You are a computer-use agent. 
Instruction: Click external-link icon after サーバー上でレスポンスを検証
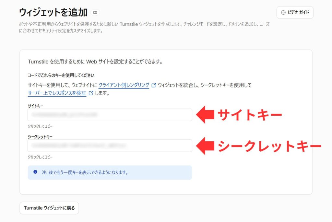pyautogui.click(x=91, y=93)
